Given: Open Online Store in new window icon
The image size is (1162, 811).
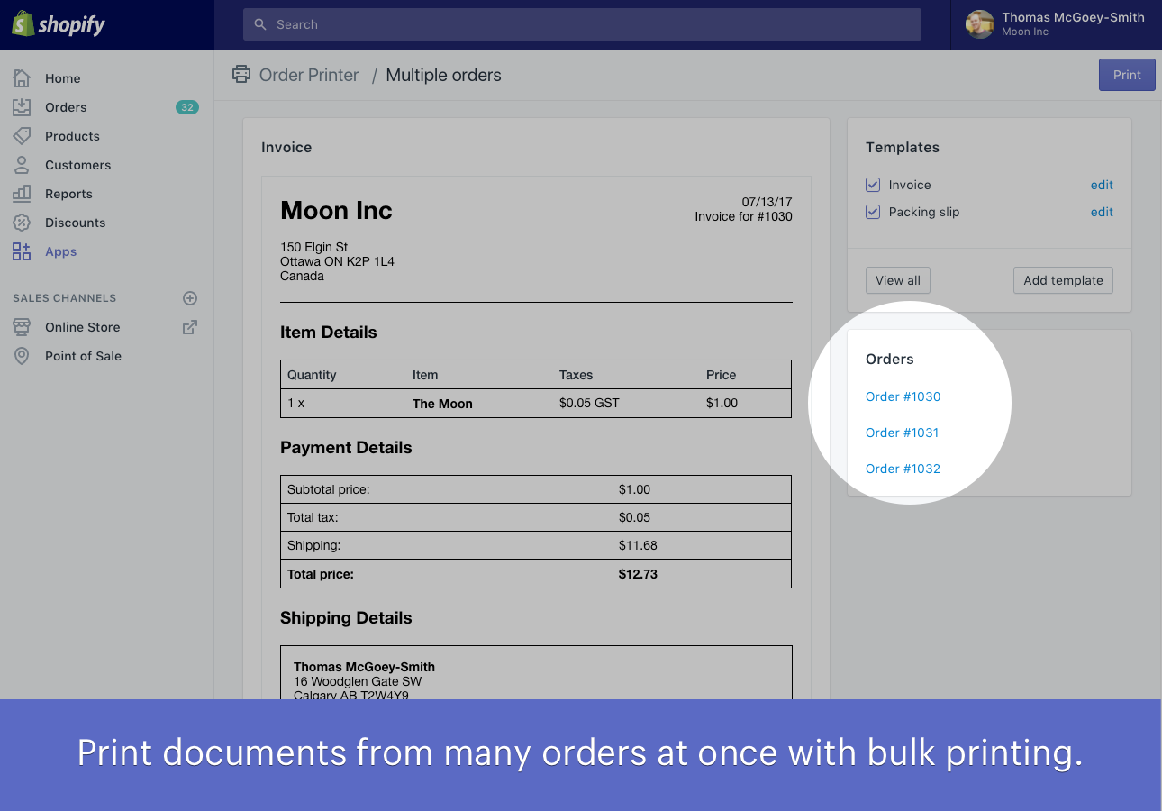Looking at the screenshot, I should (x=190, y=327).
